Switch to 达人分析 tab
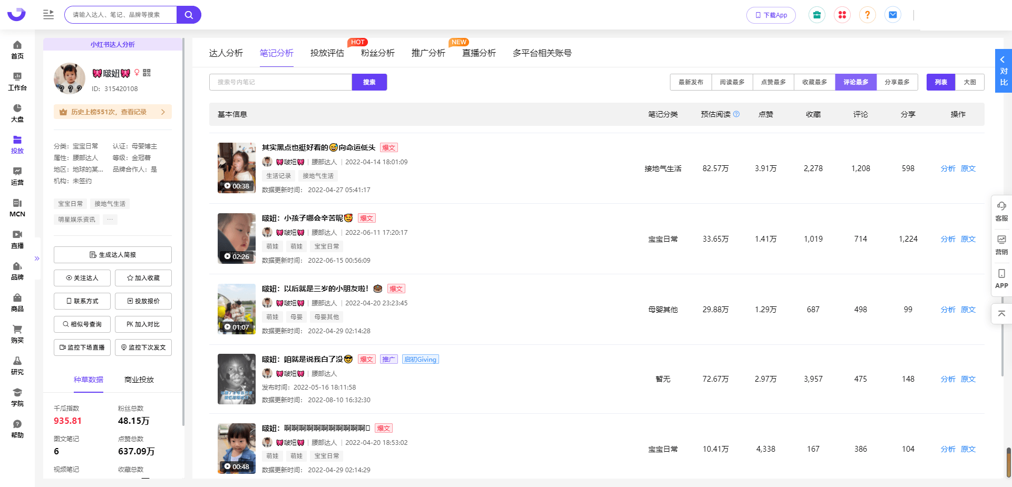 click(x=226, y=53)
